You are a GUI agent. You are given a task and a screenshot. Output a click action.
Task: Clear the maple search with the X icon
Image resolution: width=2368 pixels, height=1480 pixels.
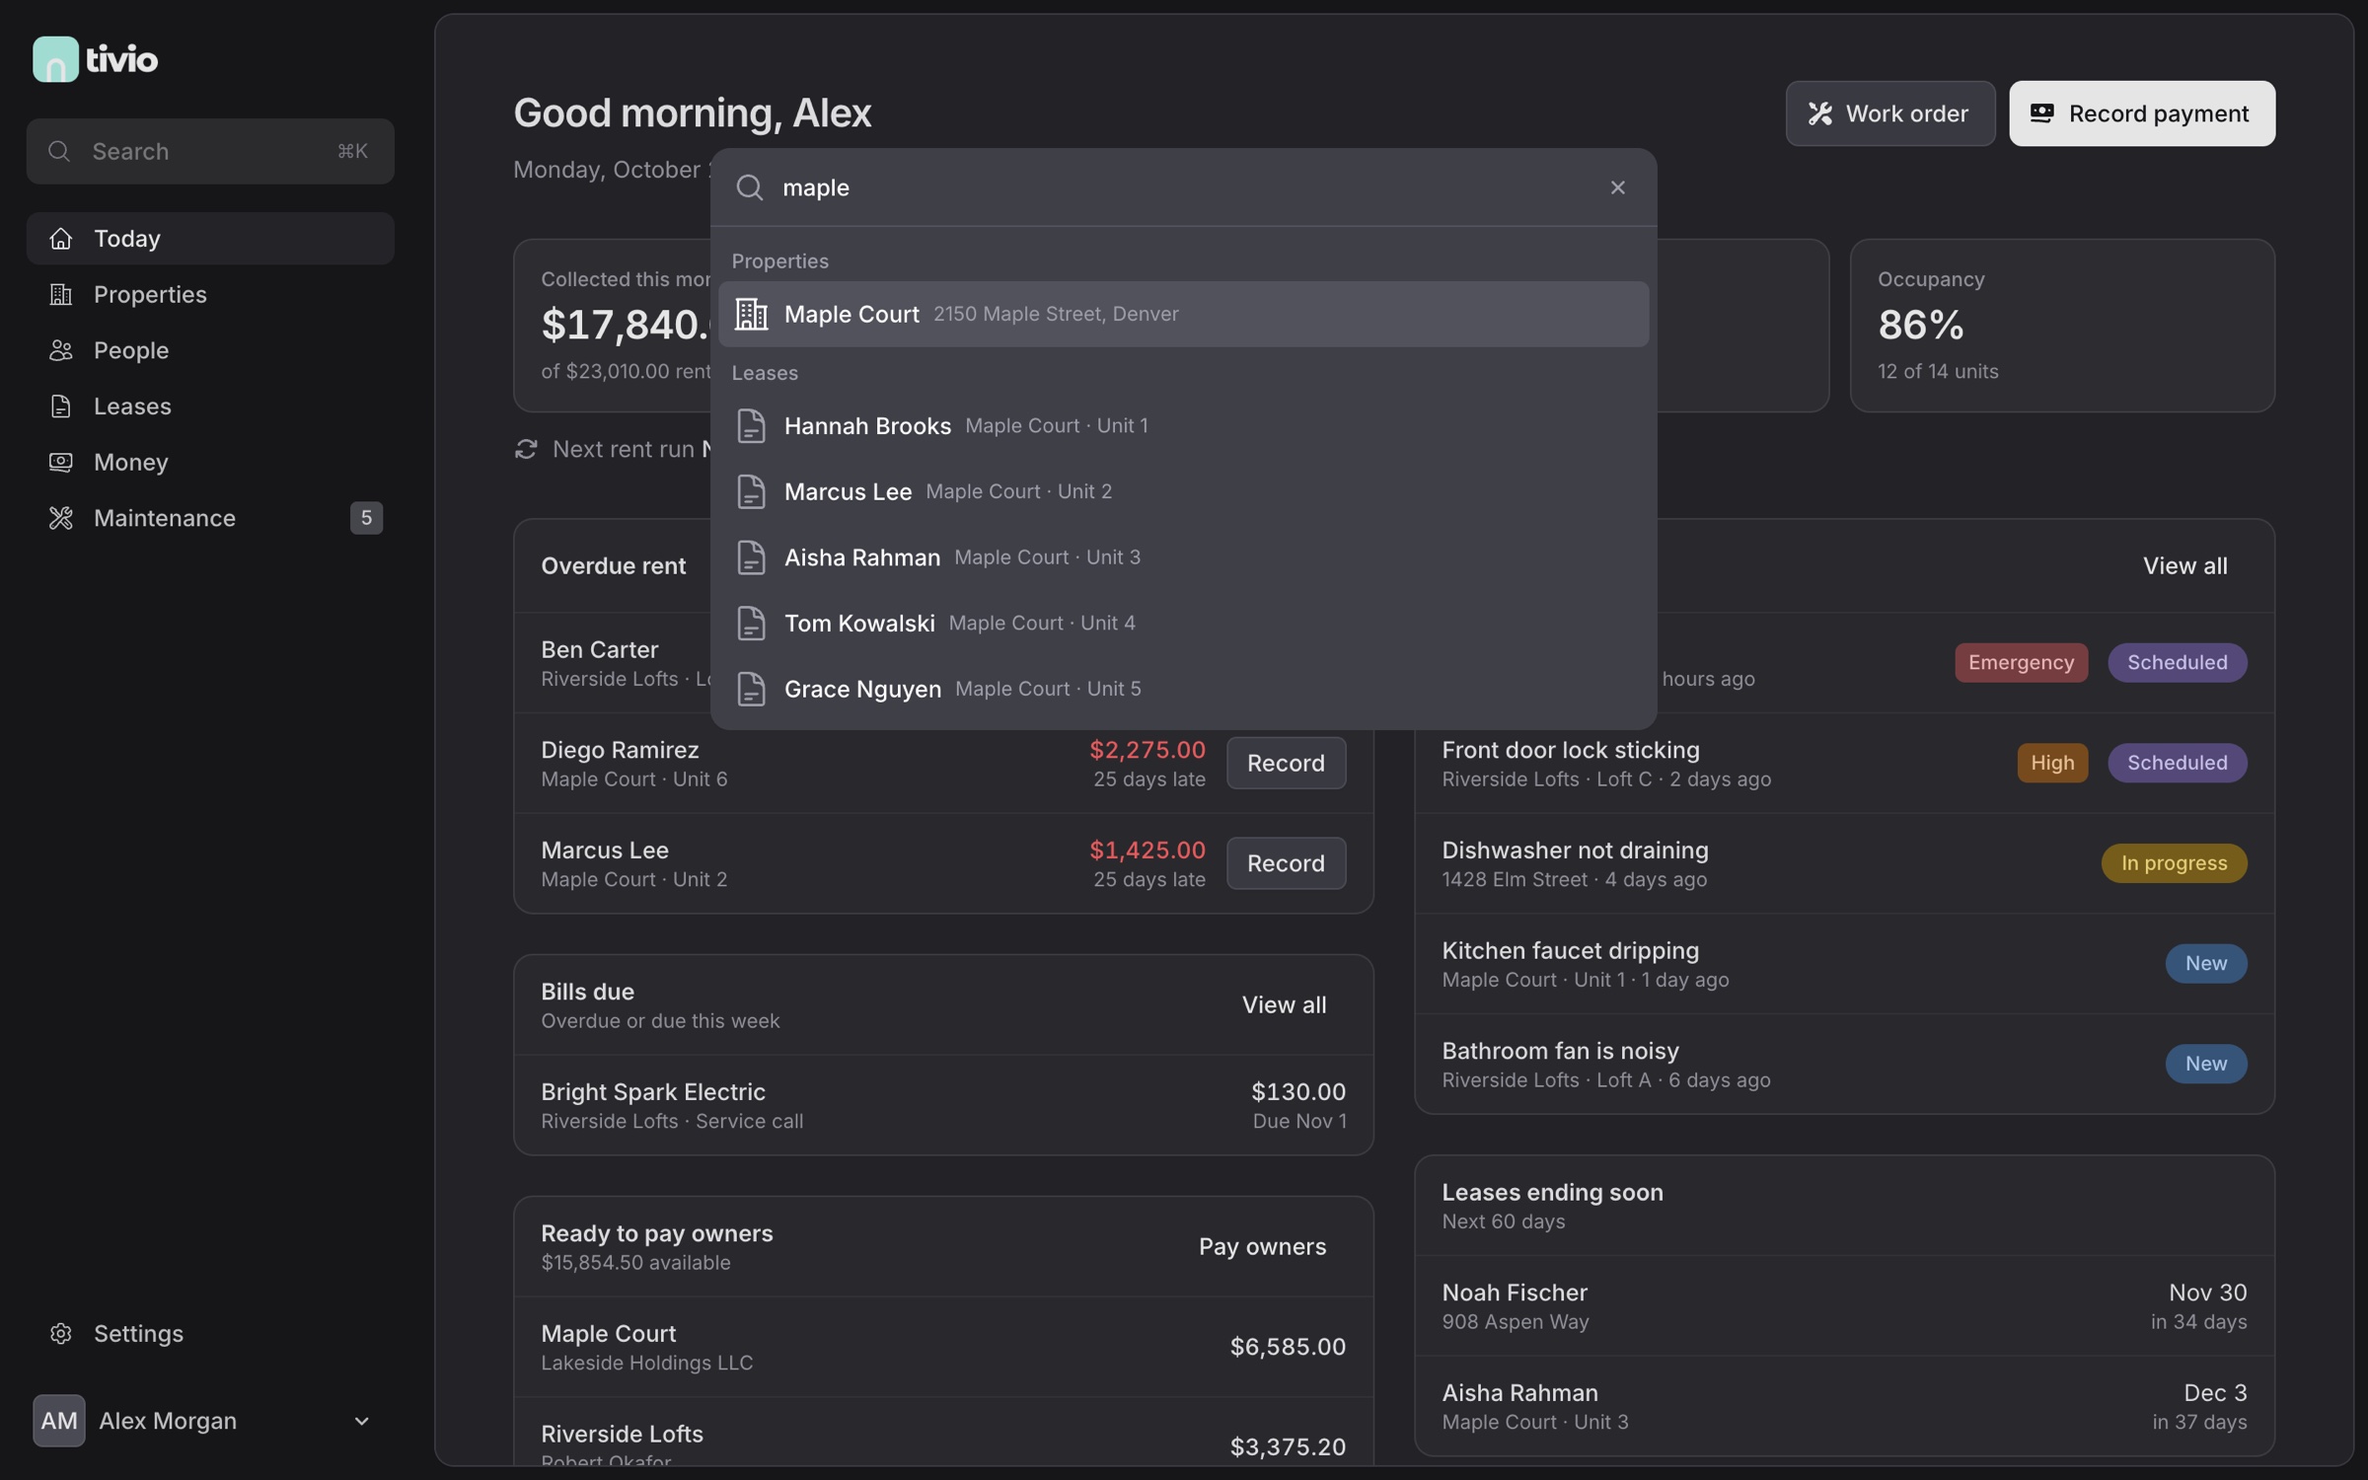(1617, 187)
